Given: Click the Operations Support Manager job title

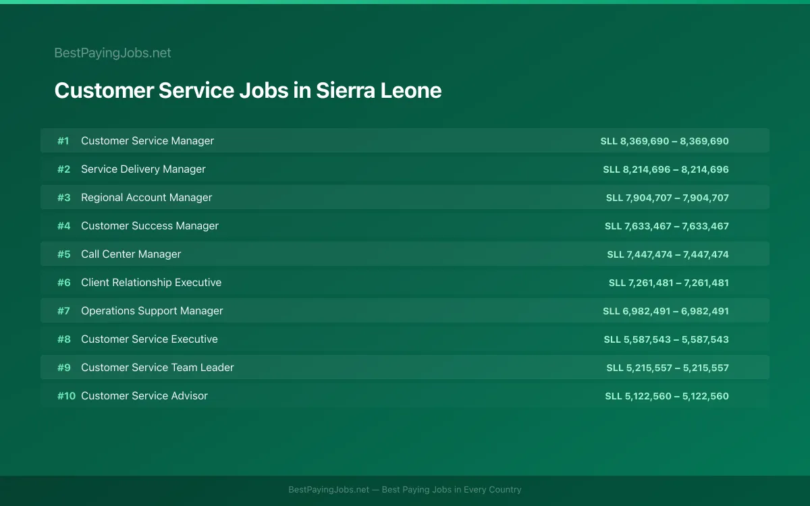Looking at the screenshot, I should [152, 310].
